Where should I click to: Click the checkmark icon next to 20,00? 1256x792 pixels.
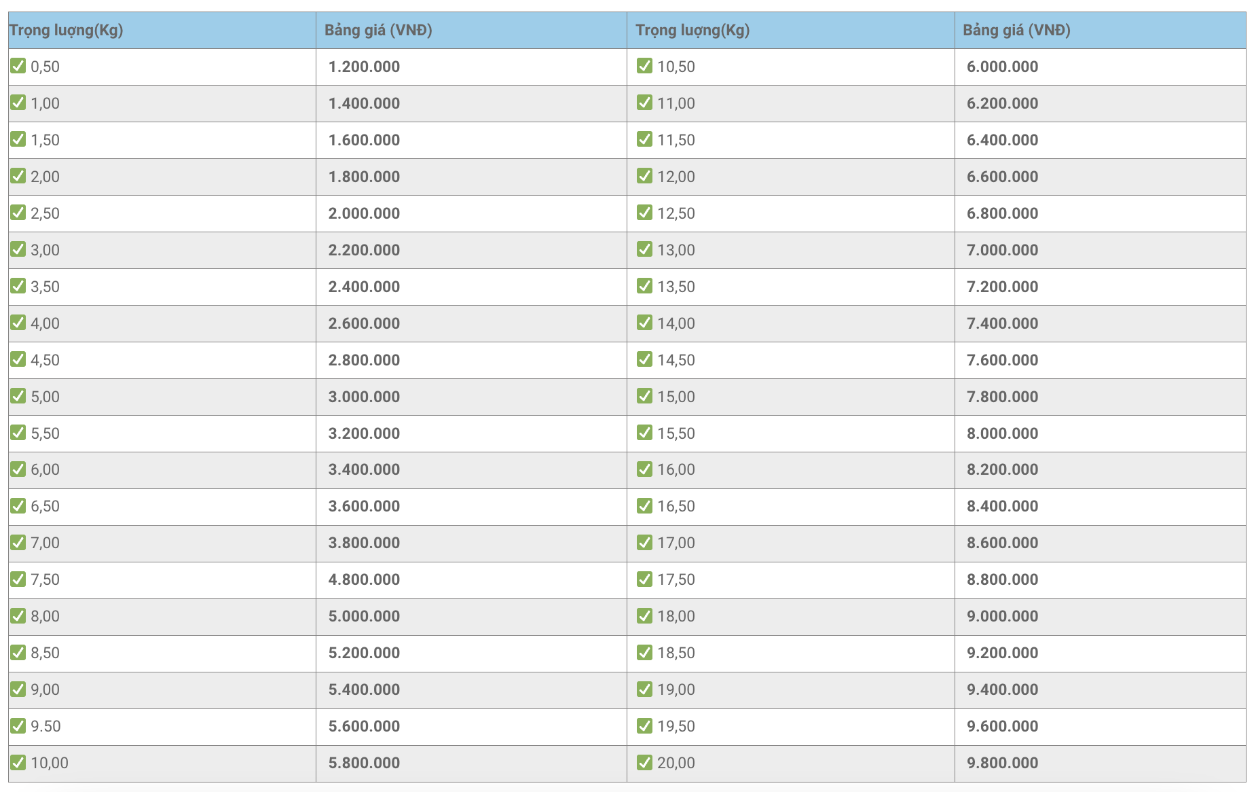[645, 762]
